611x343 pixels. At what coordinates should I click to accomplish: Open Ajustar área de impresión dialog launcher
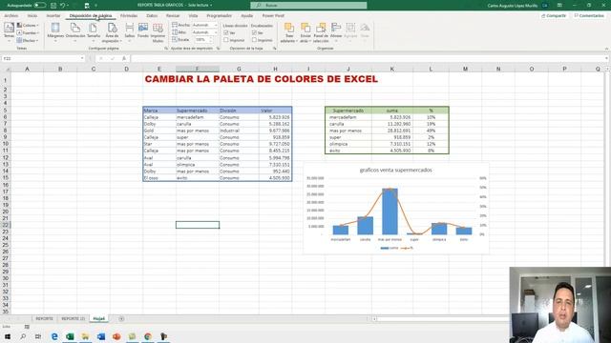(219, 49)
